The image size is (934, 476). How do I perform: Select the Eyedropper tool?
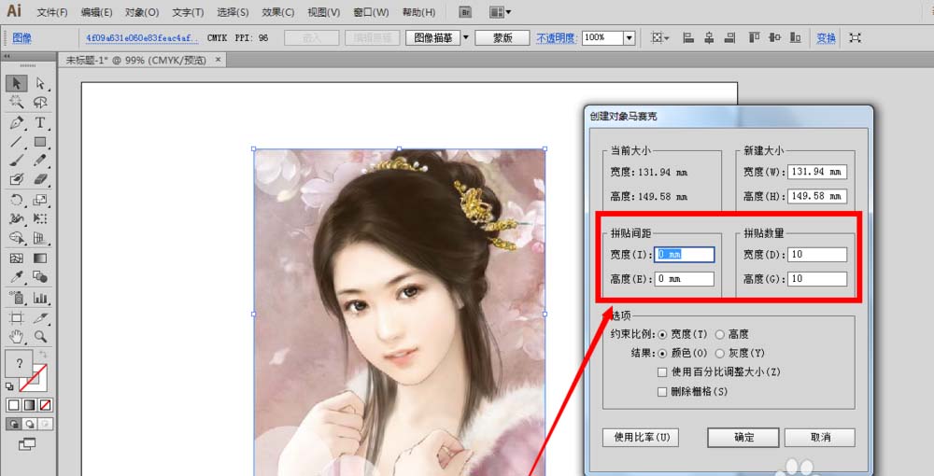click(17, 277)
